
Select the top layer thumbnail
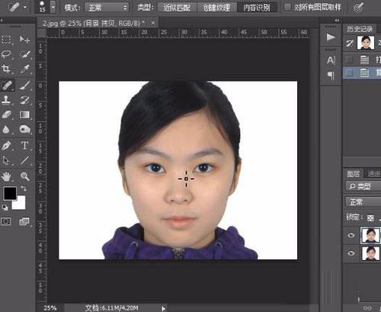tap(370, 235)
